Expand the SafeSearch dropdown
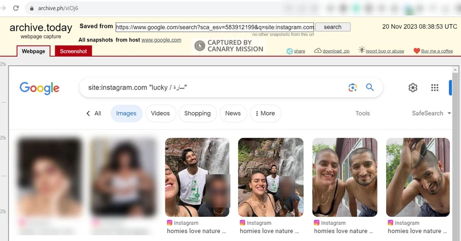This screenshot has width=461, height=241. click(x=432, y=113)
